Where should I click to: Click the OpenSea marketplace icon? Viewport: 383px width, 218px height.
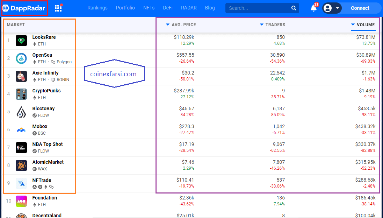pyautogui.click(x=21, y=58)
